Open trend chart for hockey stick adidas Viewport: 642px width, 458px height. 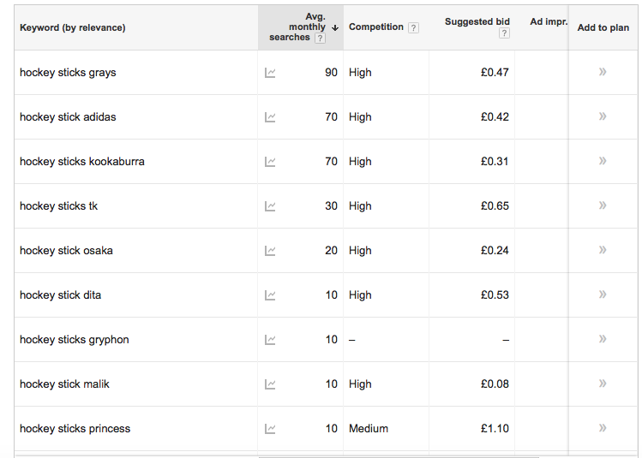(x=270, y=117)
